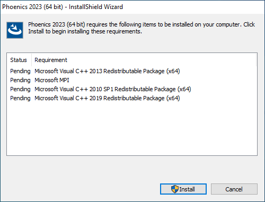Screen dimensions: 265x202
Task: Click the requirements description text
Action: point(142,28)
